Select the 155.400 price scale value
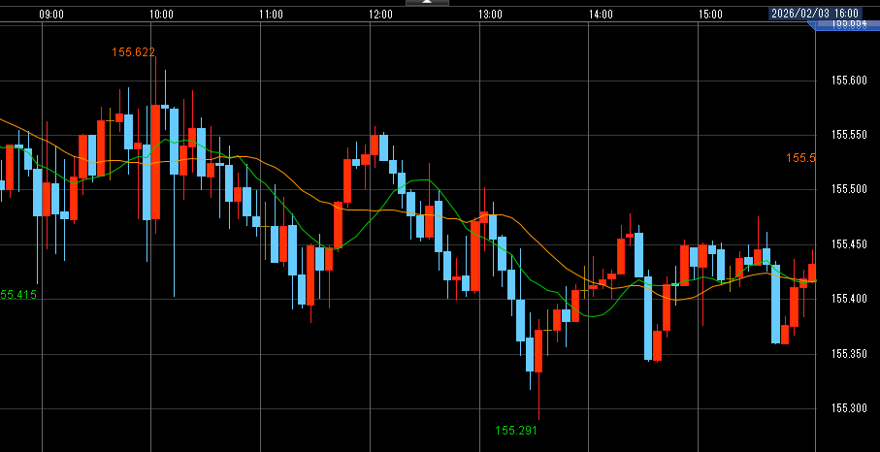Image resolution: width=880 pixels, height=452 pixels. [x=849, y=299]
